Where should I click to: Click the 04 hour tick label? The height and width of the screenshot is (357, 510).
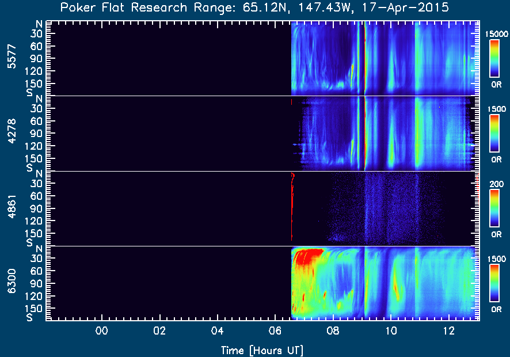click(217, 331)
